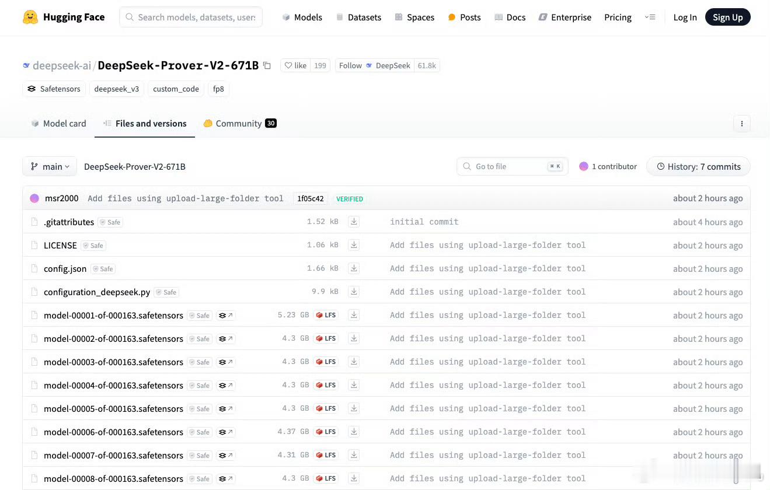770x490 pixels.
Task: Click the 199 likes count
Action: 320,65
